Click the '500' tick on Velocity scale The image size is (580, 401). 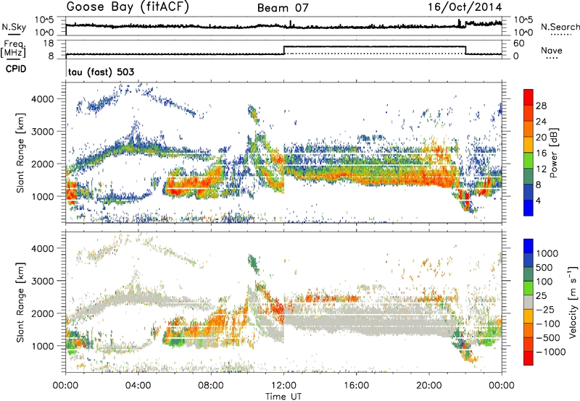(x=544, y=267)
